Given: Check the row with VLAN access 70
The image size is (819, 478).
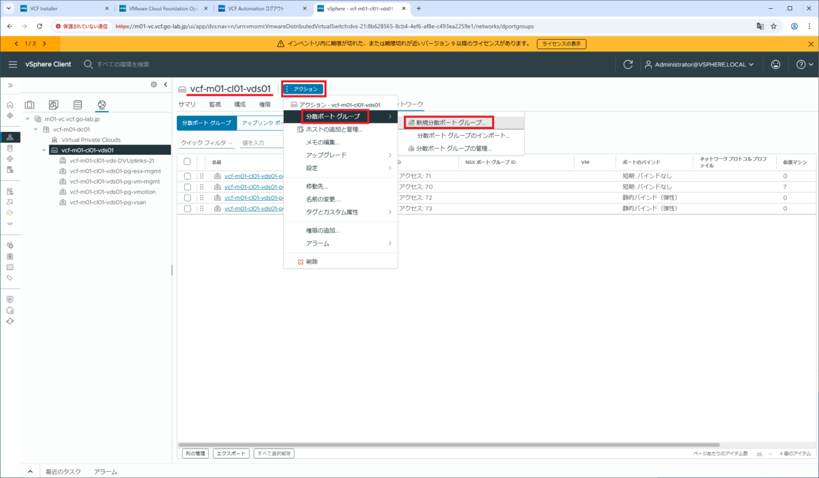Looking at the screenshot, I should pos(188,186).
